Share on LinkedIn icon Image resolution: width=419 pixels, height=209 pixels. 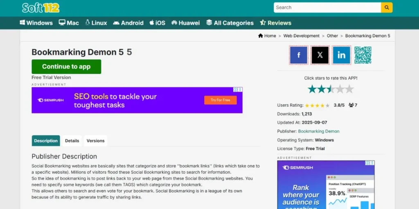tap(342, 55)
